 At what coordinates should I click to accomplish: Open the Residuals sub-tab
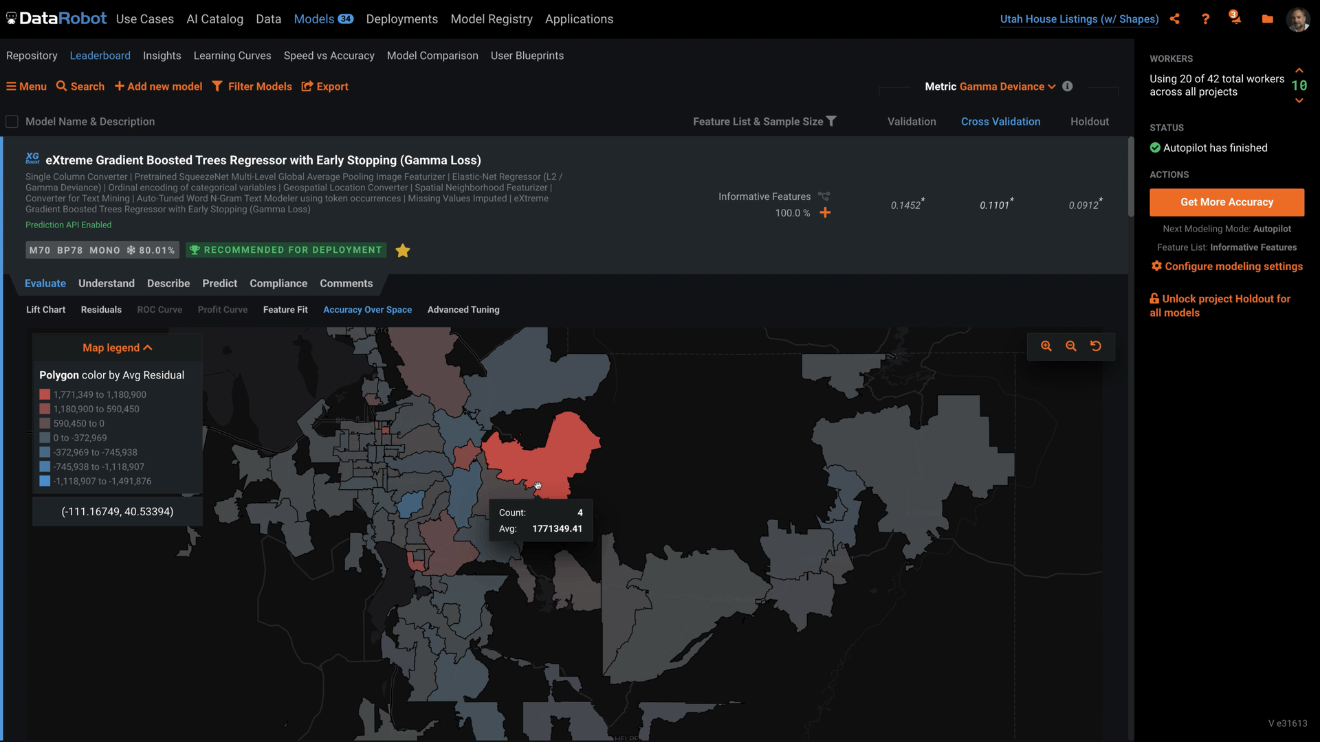pos(101,310)
